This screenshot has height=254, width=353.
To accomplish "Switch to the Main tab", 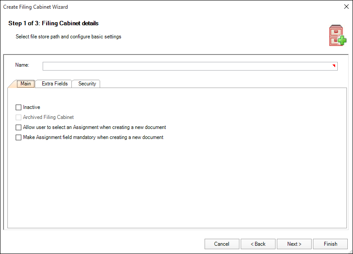I will click(x=26, y=84).
